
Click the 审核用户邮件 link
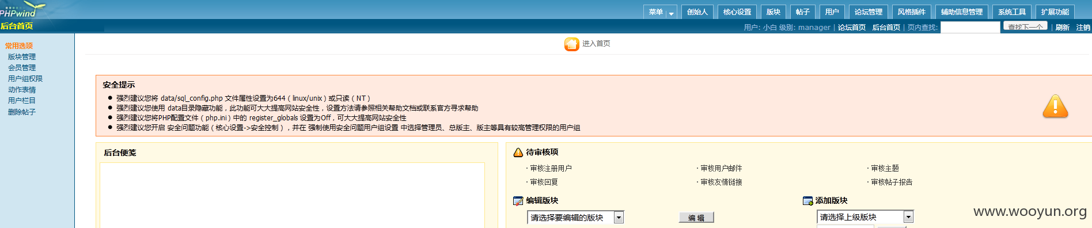click(x=721, y=168)
